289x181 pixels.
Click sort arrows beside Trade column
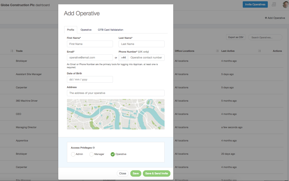(12, 51)
